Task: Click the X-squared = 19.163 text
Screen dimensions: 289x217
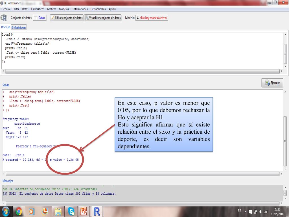Action: point(18,160)
